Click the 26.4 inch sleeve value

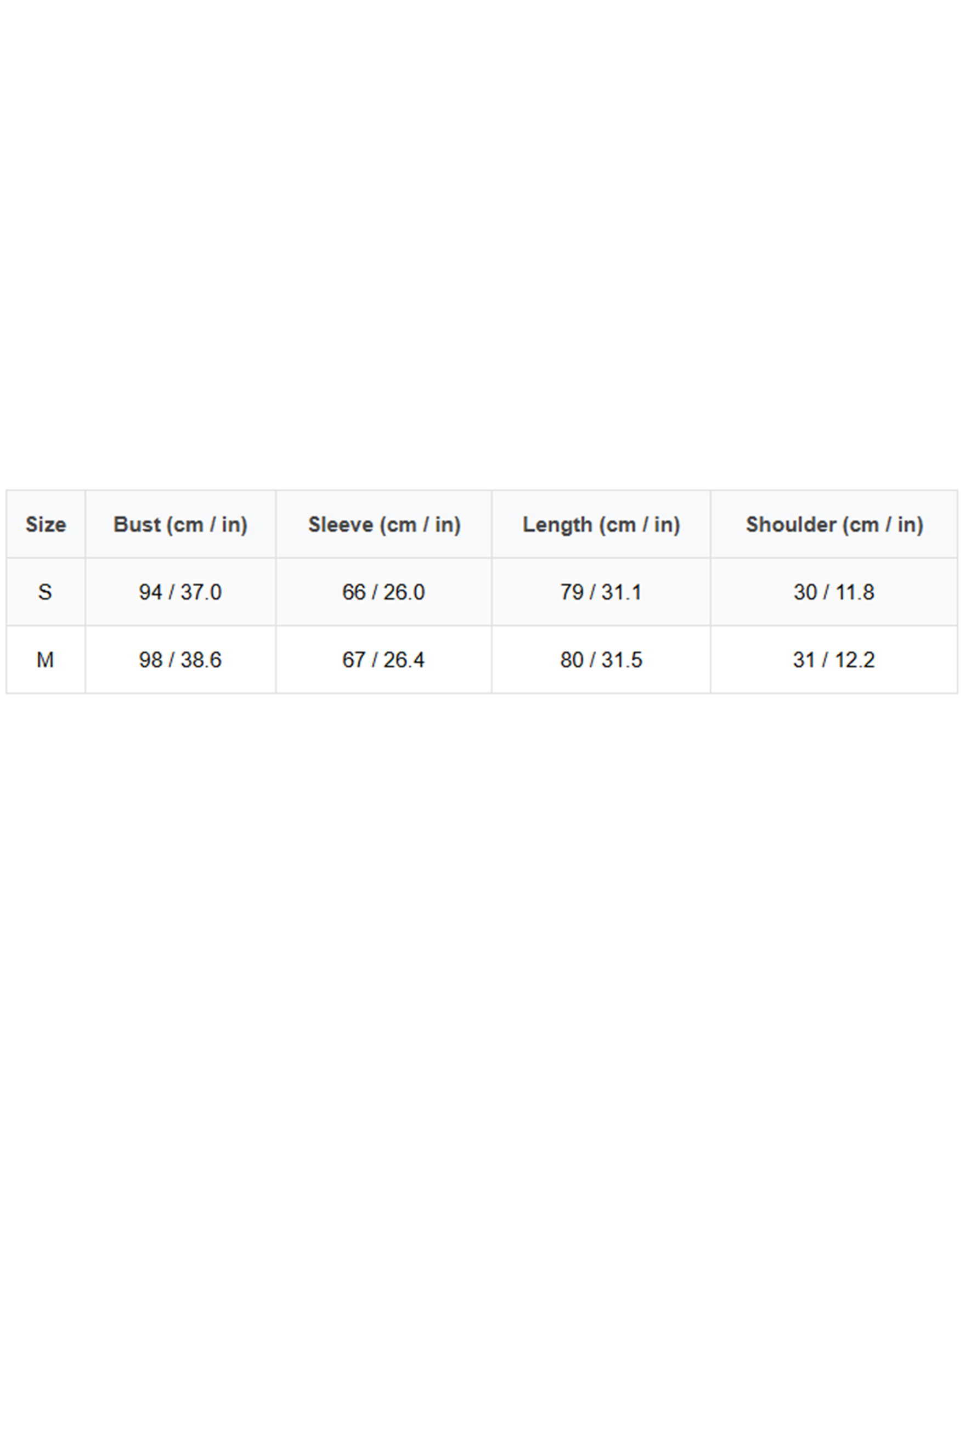tap(404, 659)
